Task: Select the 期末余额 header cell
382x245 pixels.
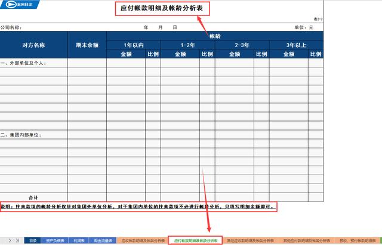Action: (x=87, y=45)
